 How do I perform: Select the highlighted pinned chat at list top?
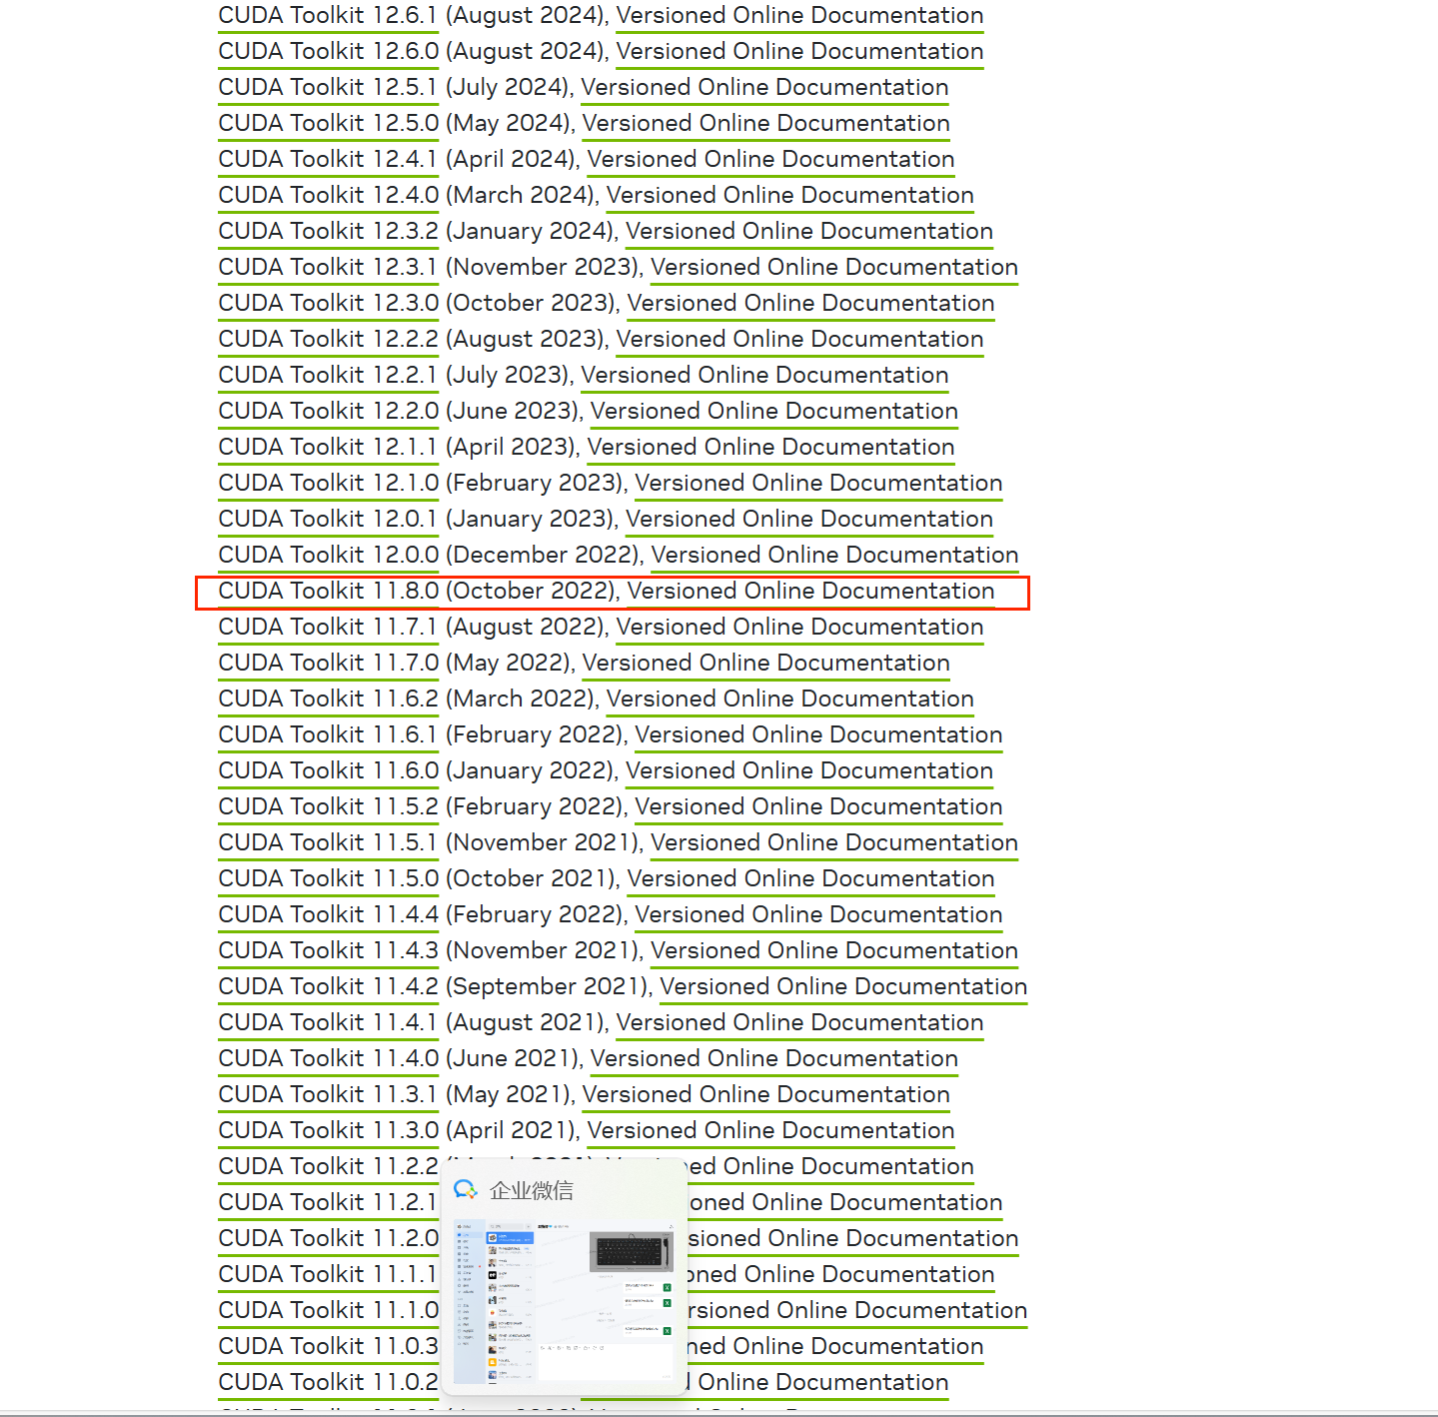tap(510, 1238)
